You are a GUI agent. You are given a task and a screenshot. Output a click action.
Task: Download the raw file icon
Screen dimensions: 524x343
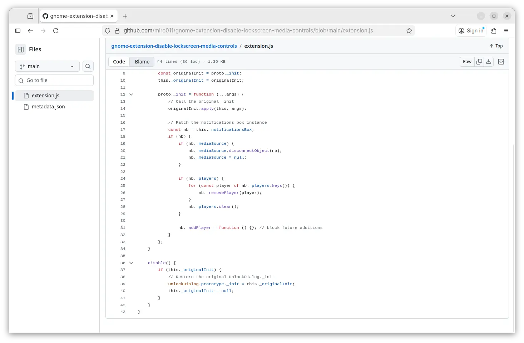(489, 62)
